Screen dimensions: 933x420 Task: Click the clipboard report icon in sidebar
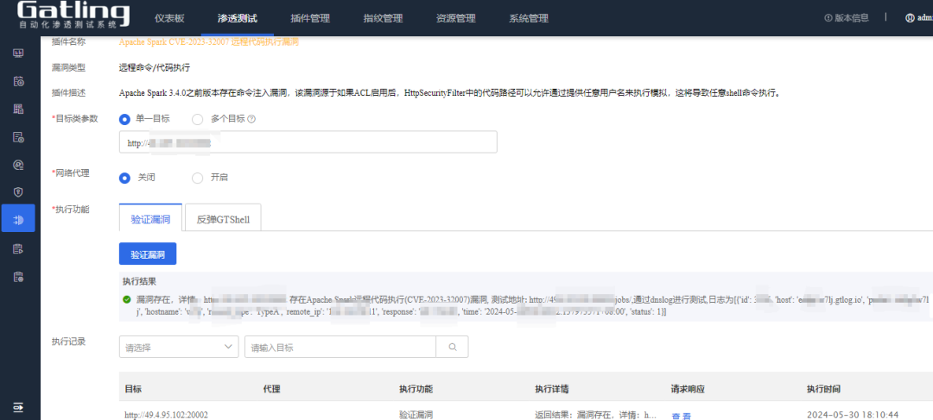(x=18, y=276)
